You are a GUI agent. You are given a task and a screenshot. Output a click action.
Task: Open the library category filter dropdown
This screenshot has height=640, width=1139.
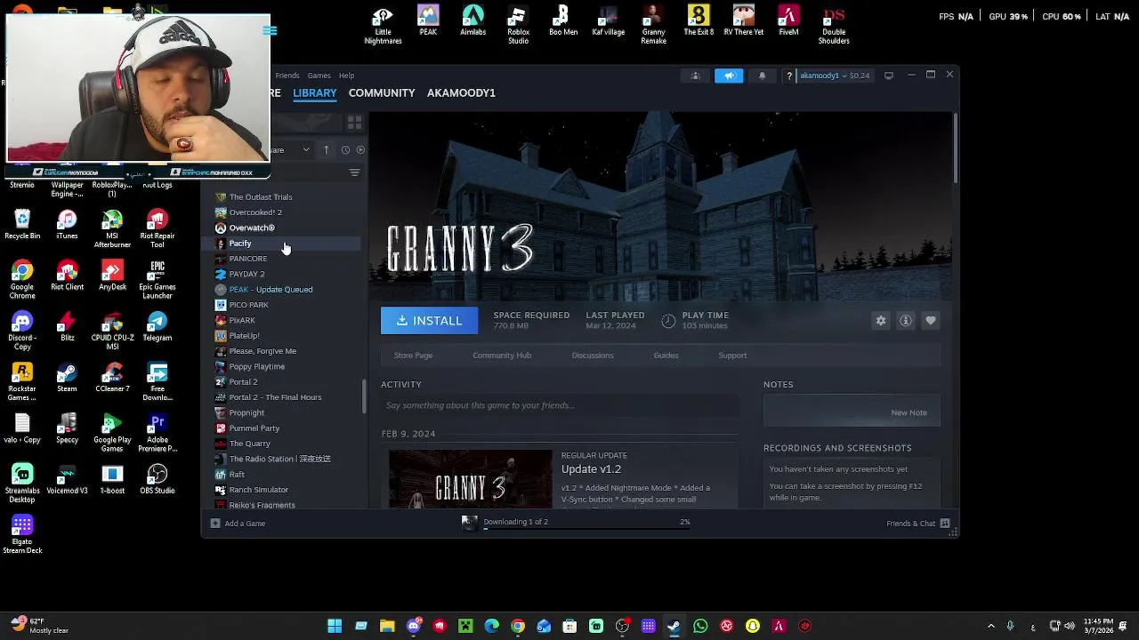(291, 150)
